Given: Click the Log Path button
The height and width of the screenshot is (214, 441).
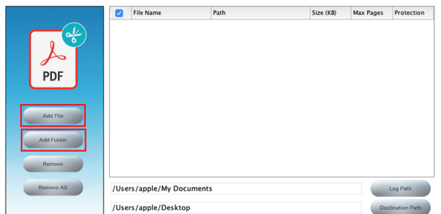Looking at the screenshot, I should point(400,189).
